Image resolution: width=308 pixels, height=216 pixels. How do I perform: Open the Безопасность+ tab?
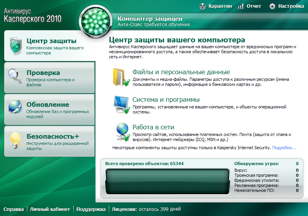[49, 141]
